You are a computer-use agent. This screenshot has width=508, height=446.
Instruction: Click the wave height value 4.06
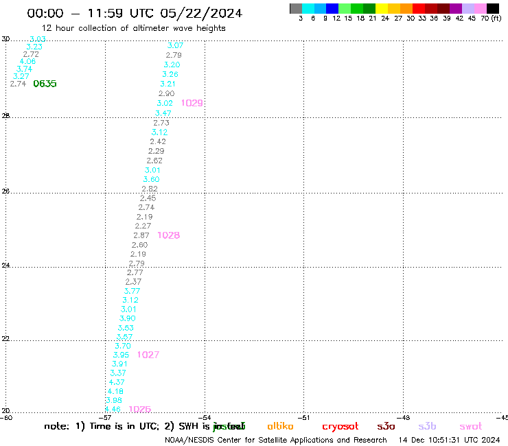(x=27, y=62)
